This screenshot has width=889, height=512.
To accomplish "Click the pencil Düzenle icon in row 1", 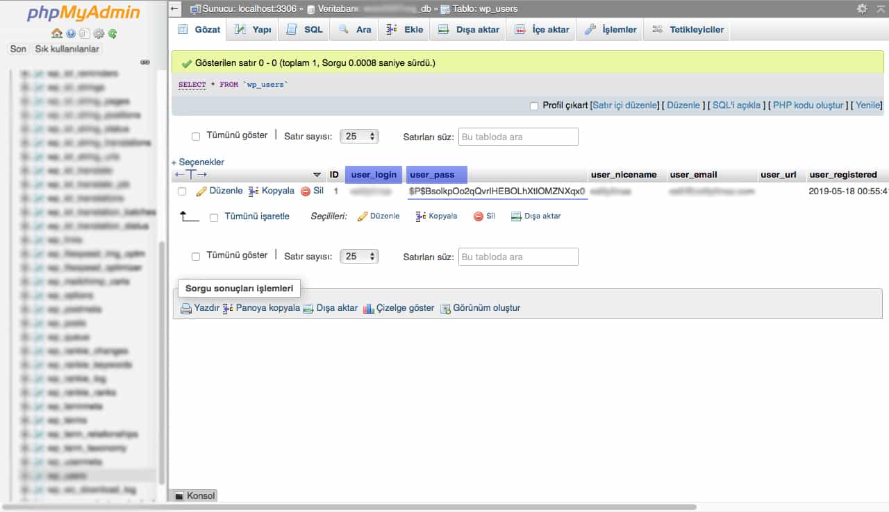I will click(x=201, y=191).
